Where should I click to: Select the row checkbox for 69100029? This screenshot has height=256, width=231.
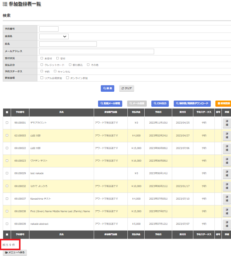click(x=7, y=173)
